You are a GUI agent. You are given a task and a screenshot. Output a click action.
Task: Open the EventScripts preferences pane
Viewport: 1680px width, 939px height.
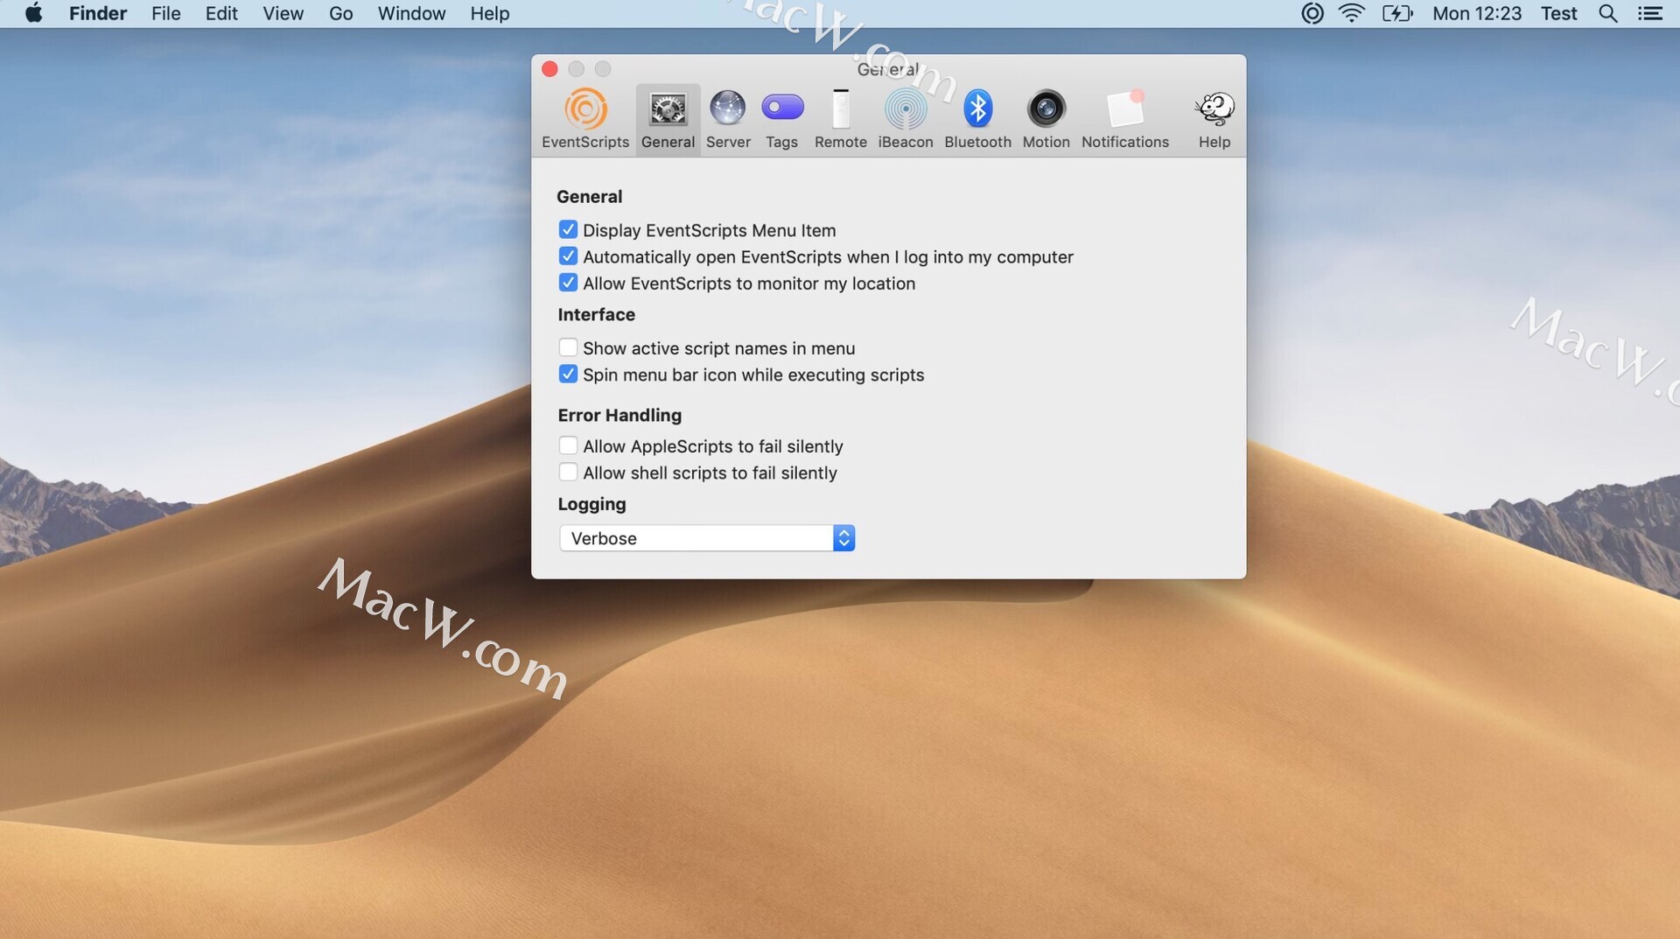point(584,120)
